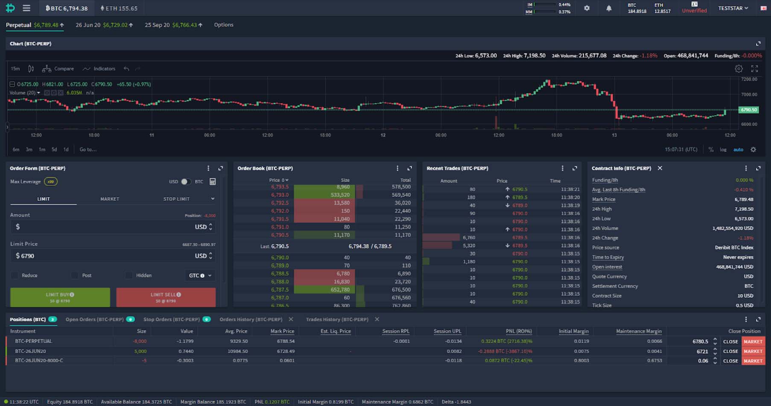The width and height of the screenshot is (771, 406).
Task: Enter chart fullscreen mode
Action: (754, 69)
